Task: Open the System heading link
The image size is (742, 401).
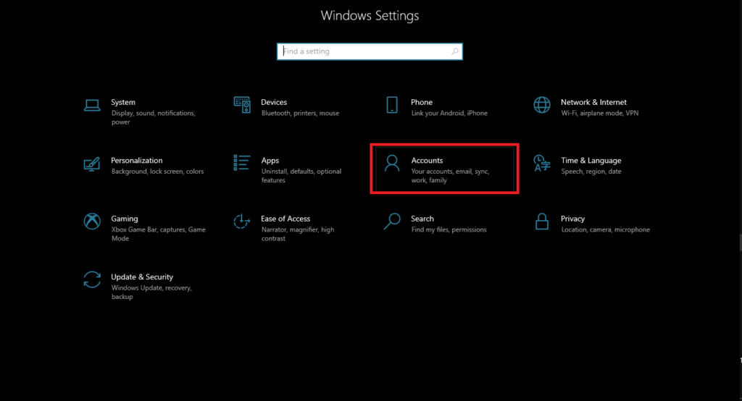Action: pyautogui.click(x=123, y=102)
